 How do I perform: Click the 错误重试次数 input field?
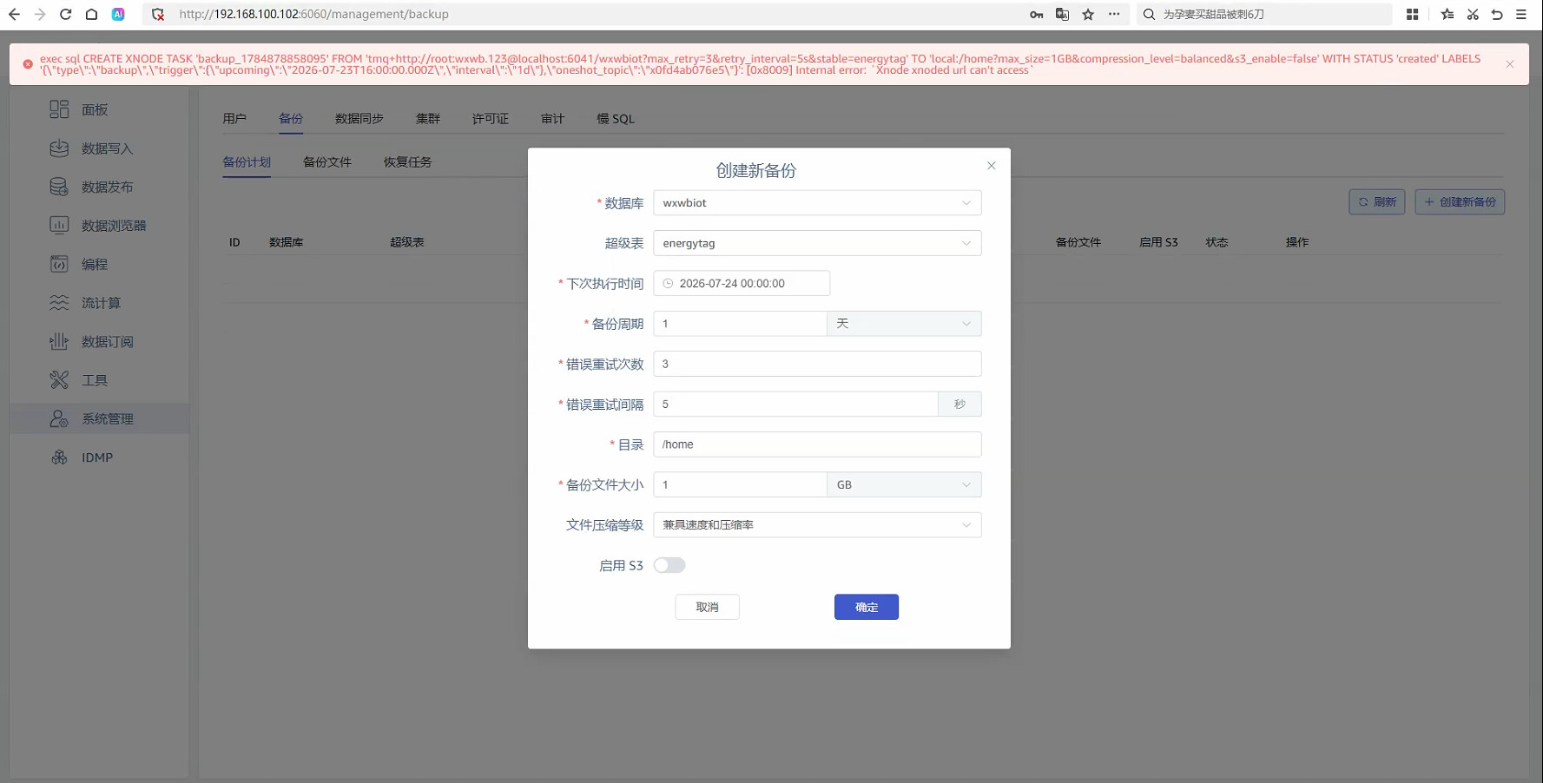click(817, 364)
